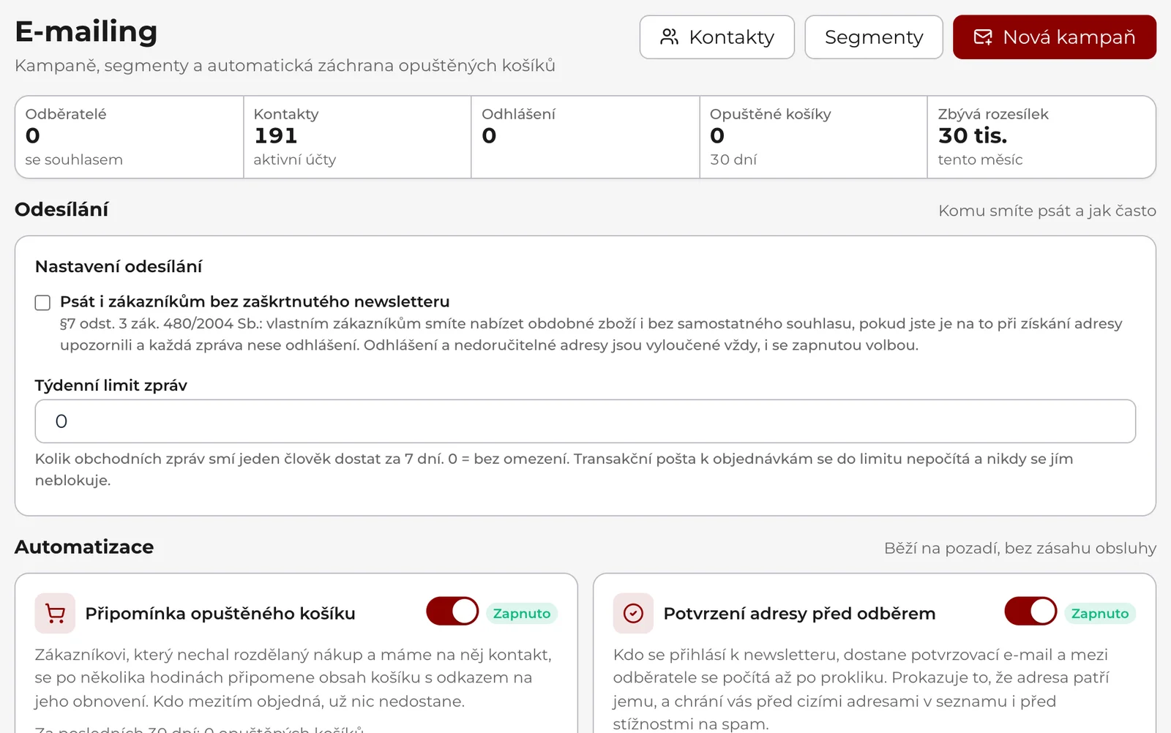Click the shopping cart icon for abandoned cart

[x=55, y=613]
